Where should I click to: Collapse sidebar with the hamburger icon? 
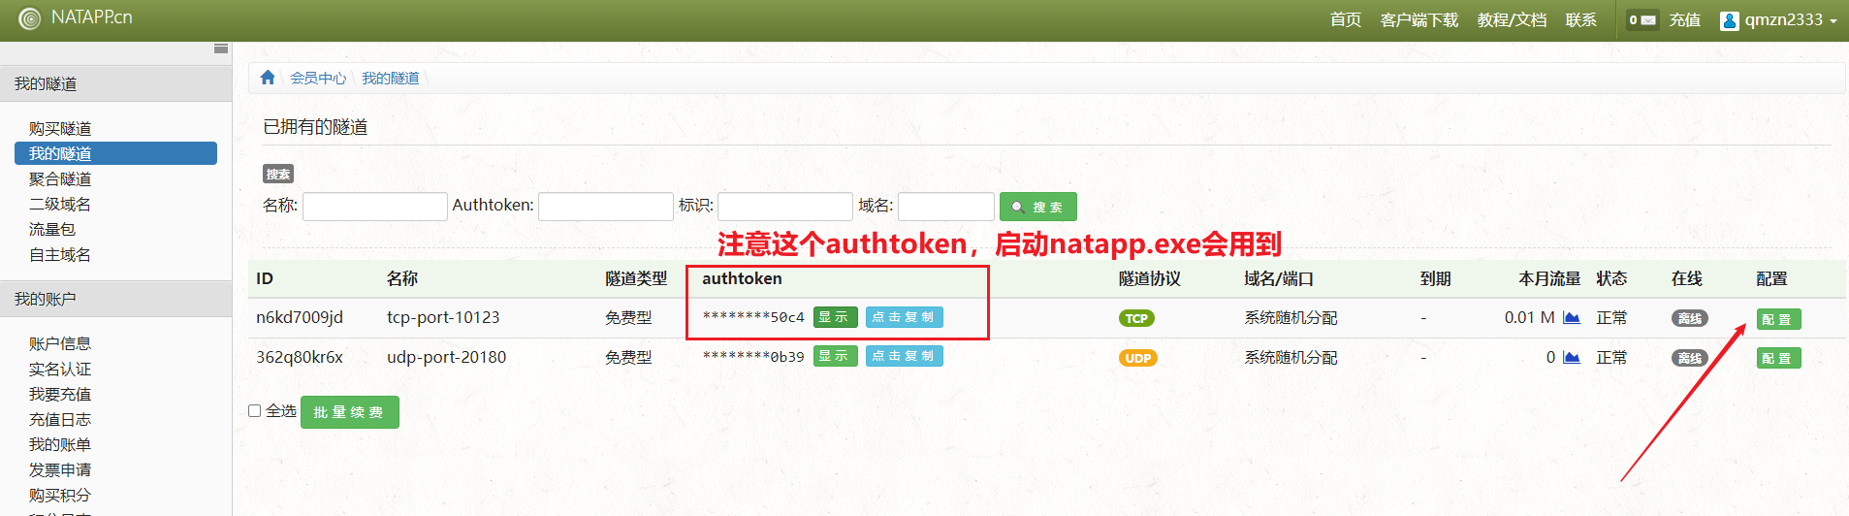click(221, 48)
